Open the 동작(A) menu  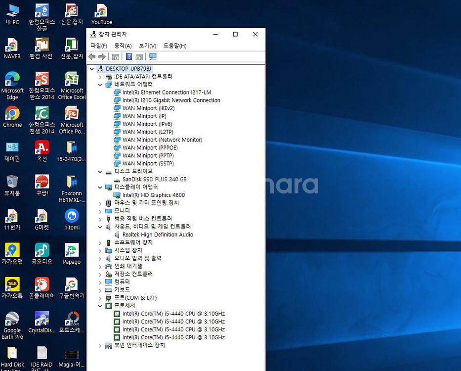tap(123, 46)
